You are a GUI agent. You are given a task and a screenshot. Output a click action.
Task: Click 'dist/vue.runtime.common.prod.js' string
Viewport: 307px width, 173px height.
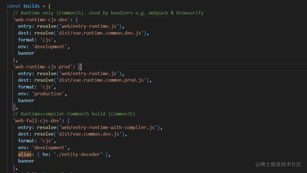click(x=101, y=80)
